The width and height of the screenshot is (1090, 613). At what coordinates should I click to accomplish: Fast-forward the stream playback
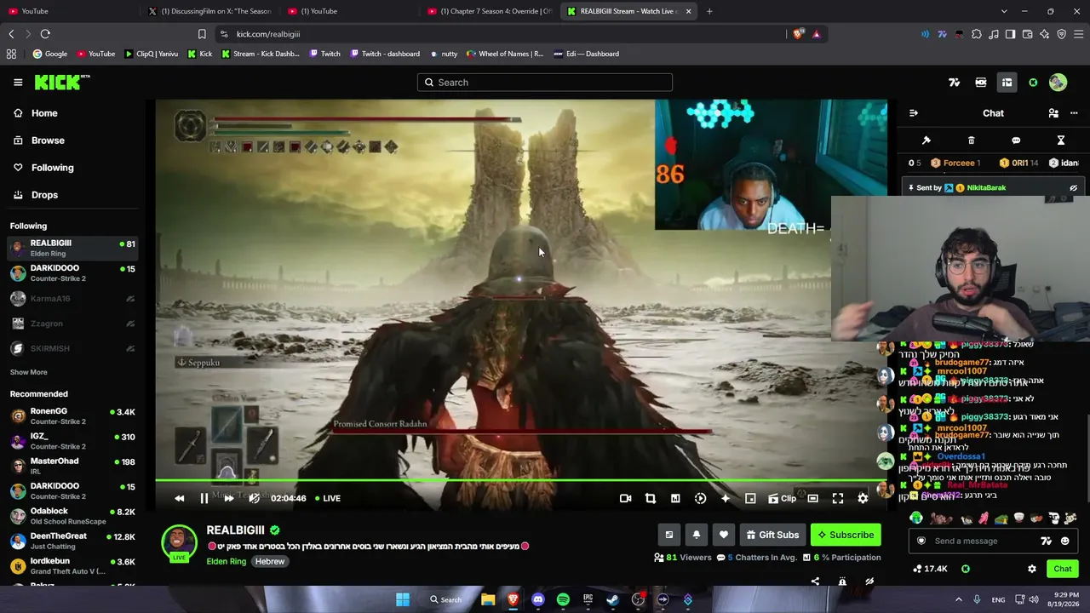[x=228, y=499]
